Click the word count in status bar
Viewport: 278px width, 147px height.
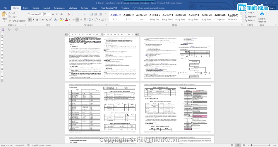20,145
